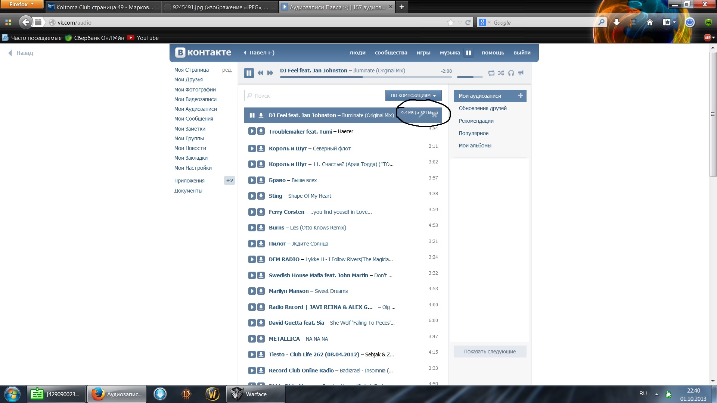Download Sting – Shape Of My Heart
The image size is (717, 403).
pyautogui.click(x=261, y=196)
